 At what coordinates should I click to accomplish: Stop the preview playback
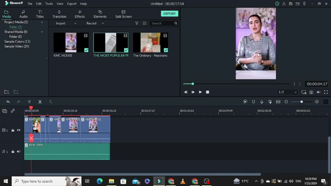click(207, 92)
